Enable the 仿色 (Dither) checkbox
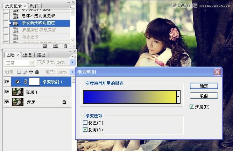The width and height of the screenshot is (233, 151). (85, 123)
